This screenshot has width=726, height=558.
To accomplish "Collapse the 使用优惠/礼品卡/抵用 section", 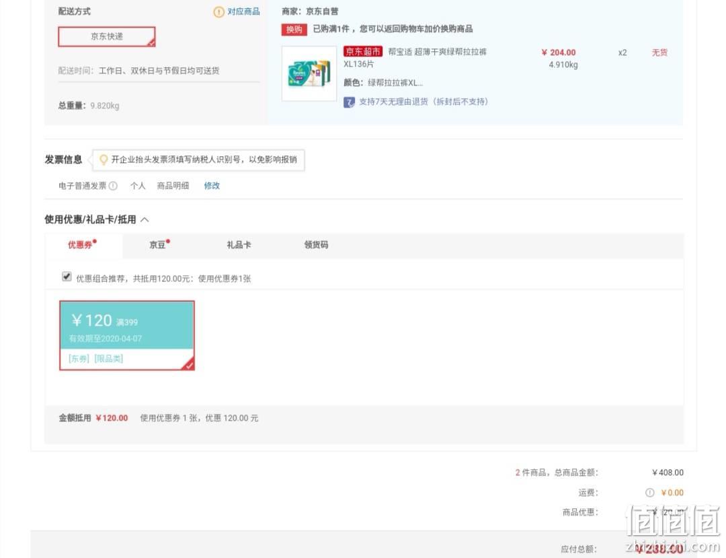I will point(145,219).
